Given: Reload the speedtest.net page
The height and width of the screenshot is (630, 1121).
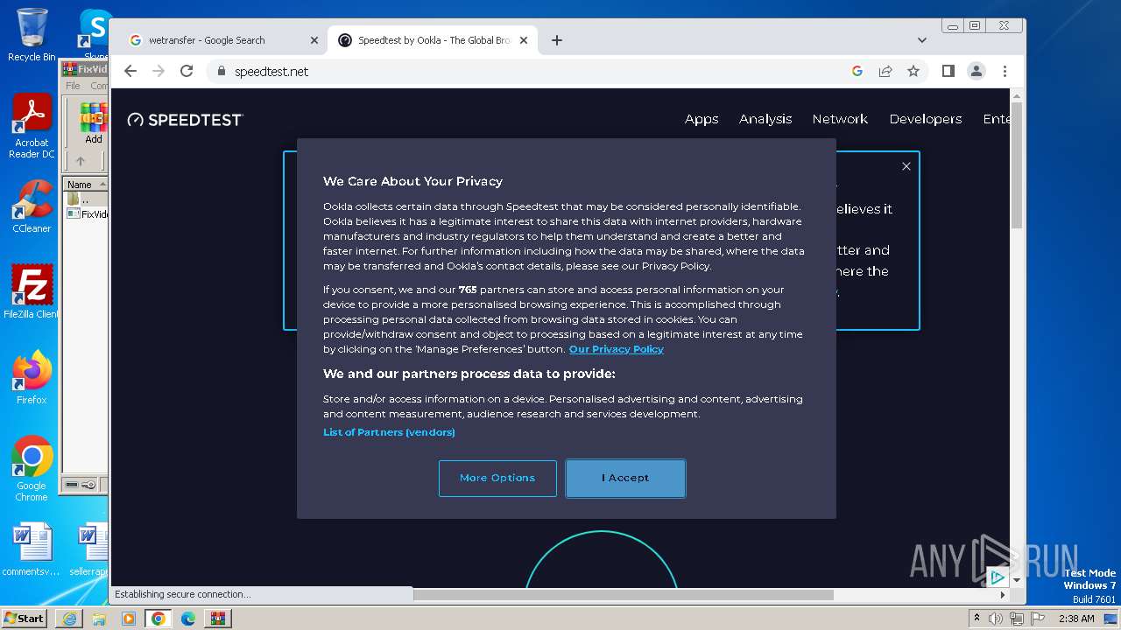Looking at the screenshot, I should [187, 72].
